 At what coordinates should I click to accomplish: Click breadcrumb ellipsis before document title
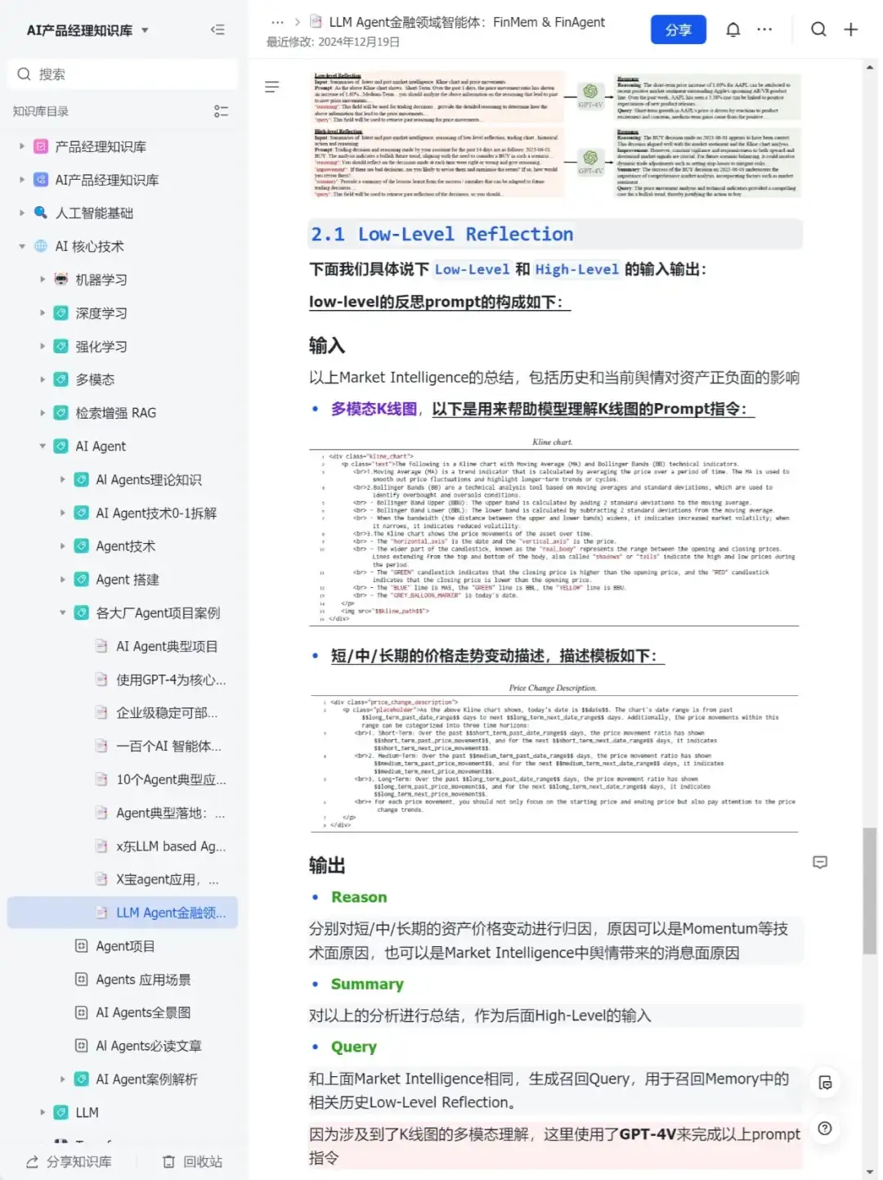(277, 23)
